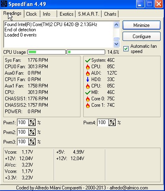This screenshot has width=165, height=191.
Task: Open the Info tab
Action: (x=46, y=14)
